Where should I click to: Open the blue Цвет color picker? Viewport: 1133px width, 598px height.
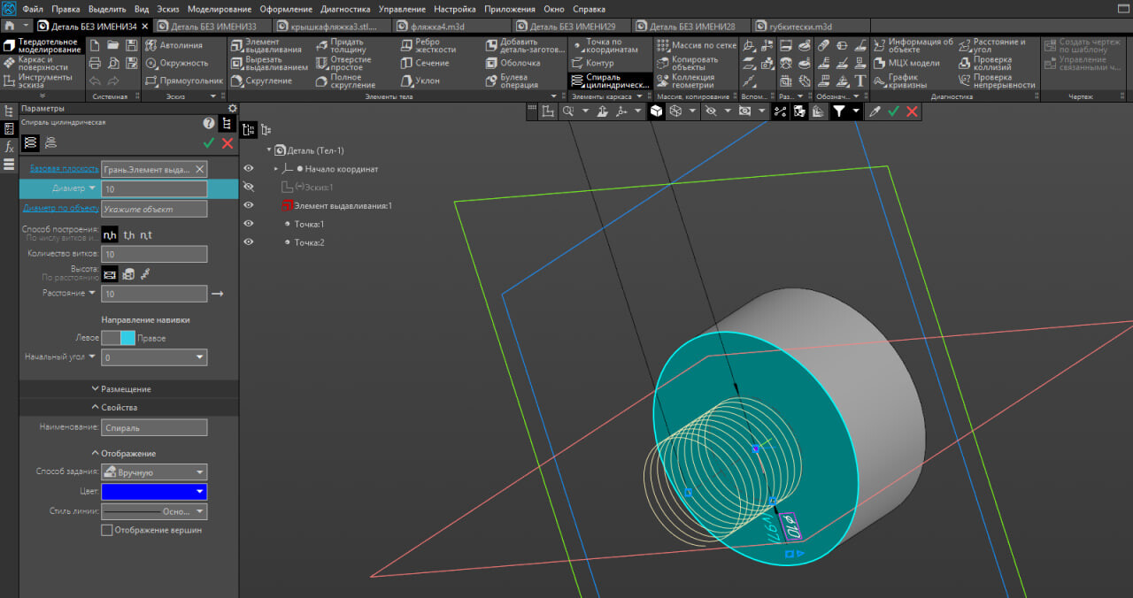point(154,492)
